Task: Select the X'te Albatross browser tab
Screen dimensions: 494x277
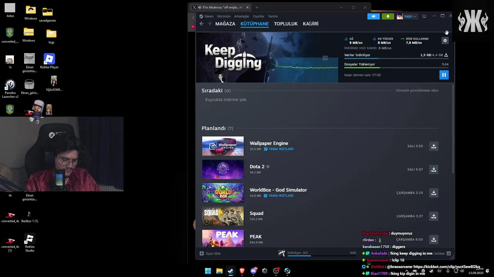Action: 222,7
